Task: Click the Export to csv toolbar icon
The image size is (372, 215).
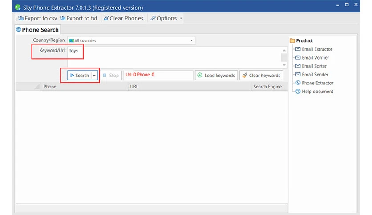Action: pos(21,18)
